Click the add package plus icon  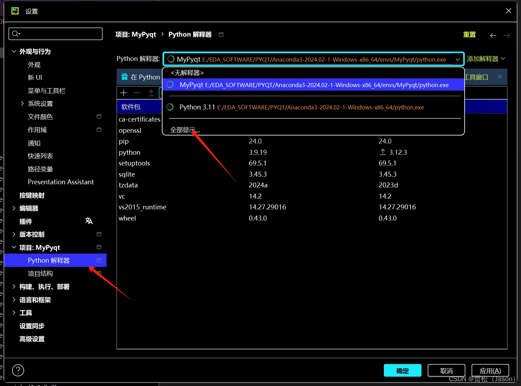point(124,93)
